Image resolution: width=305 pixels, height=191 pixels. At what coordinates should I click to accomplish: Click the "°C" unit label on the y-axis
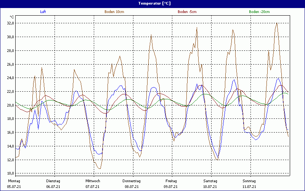tap(12, 17)
